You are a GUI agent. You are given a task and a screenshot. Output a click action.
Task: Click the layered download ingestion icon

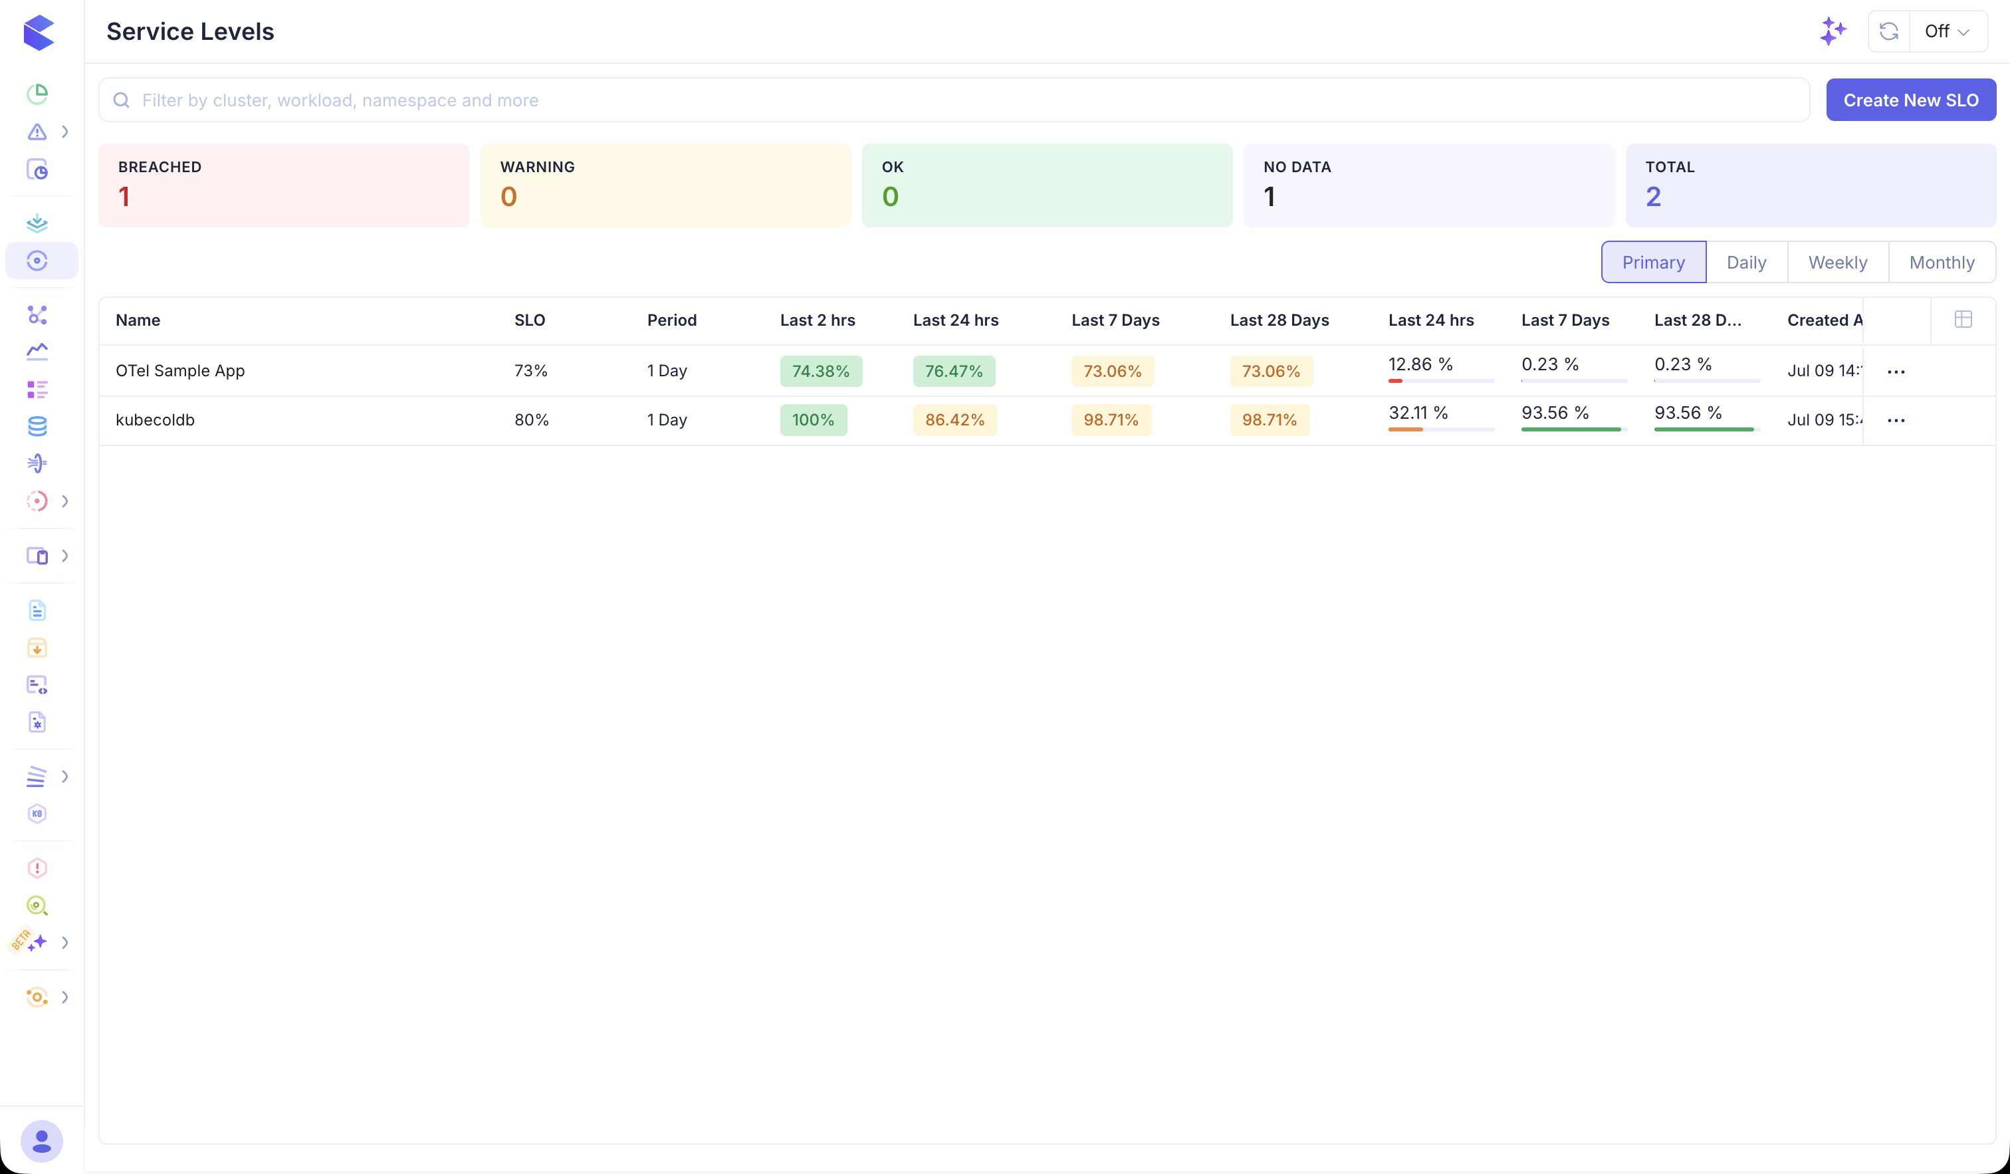pyautogui.click(x=37, y=223)
